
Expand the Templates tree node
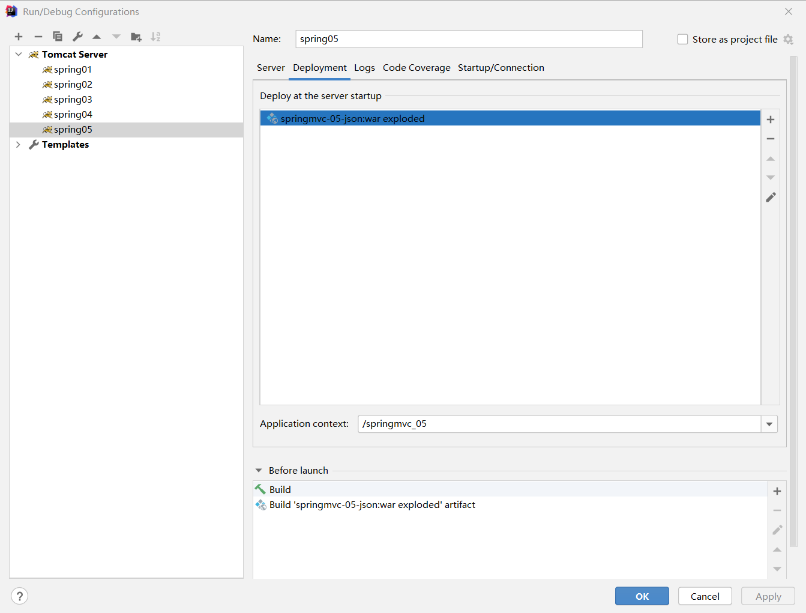[19, 145]
